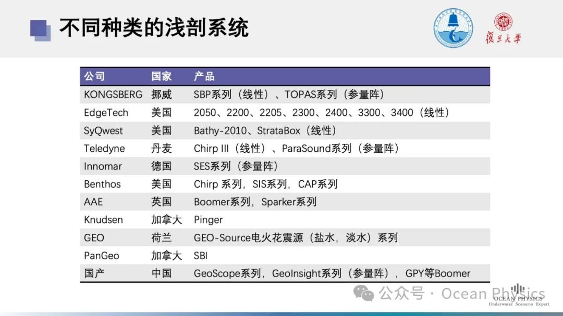Image resolution: width=563 pixels, height=316 pixels.
Task: Click the 国家 column header
Action: click(161, 76)
